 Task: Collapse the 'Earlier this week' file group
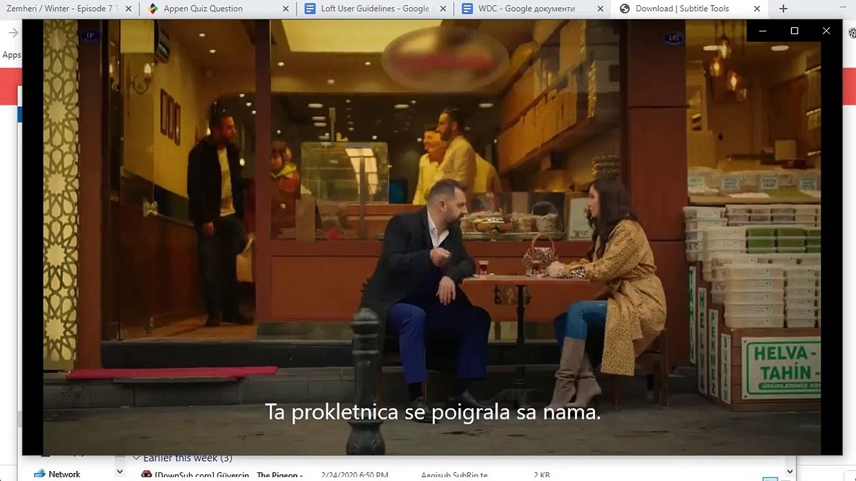(x=136, y=458)
